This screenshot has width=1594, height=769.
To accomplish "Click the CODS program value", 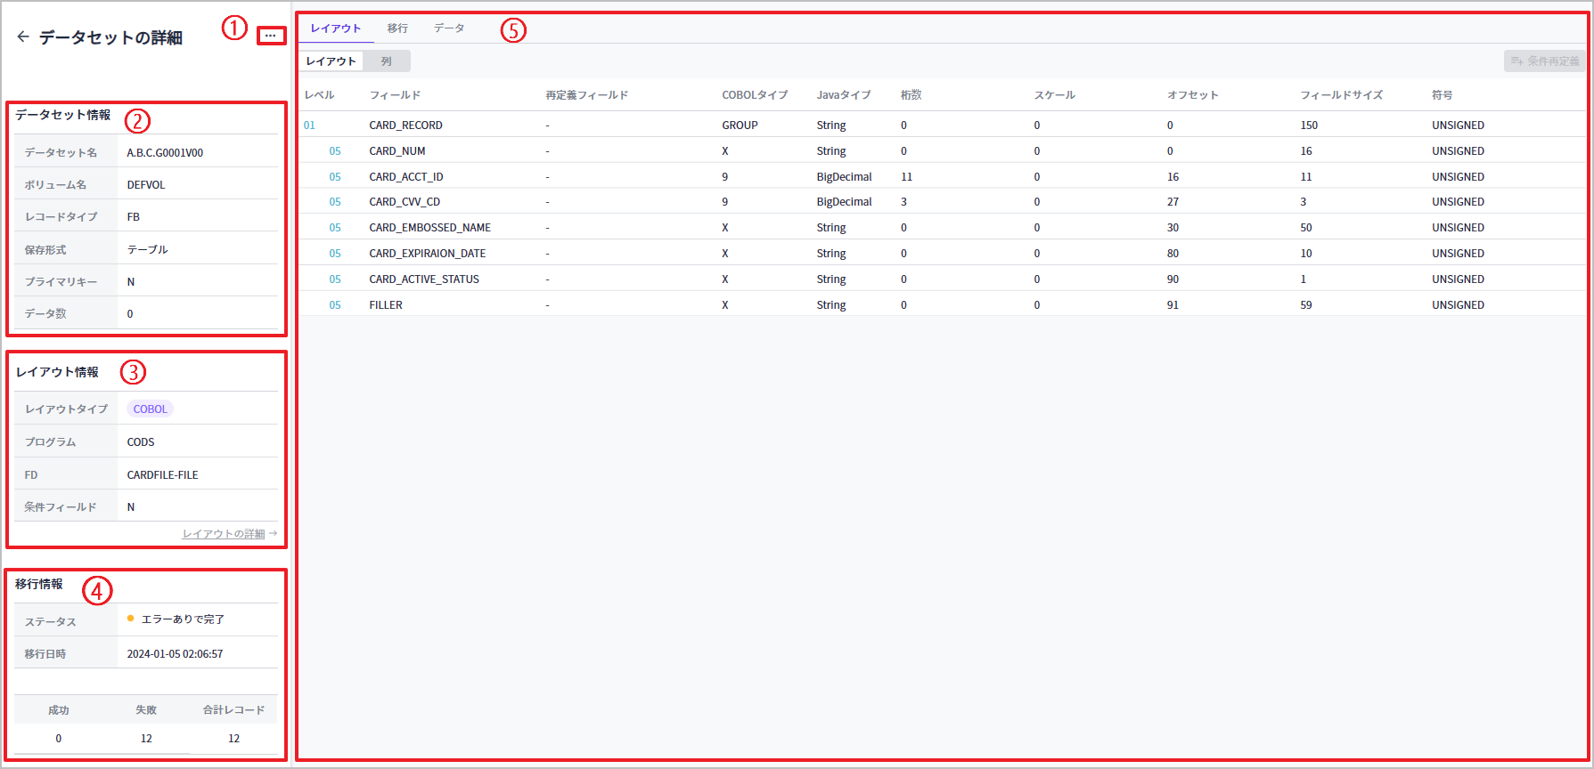I will click(140, 442).
